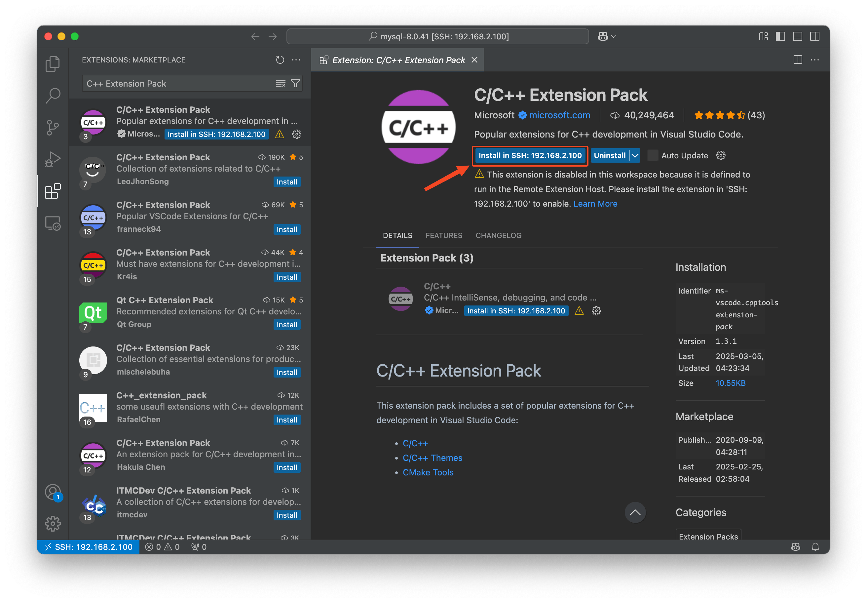The width and height of the screenshot is (867, 603).
Task: Open the microsoft.com publisher link
Action: coord(559,115)
